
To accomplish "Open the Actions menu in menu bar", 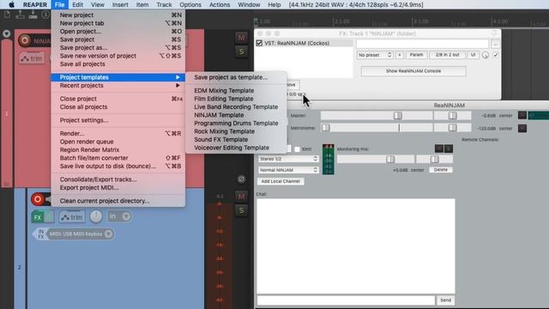I will 220,4.
